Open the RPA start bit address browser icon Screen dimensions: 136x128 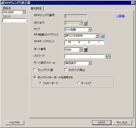click(x=102, y=36)
